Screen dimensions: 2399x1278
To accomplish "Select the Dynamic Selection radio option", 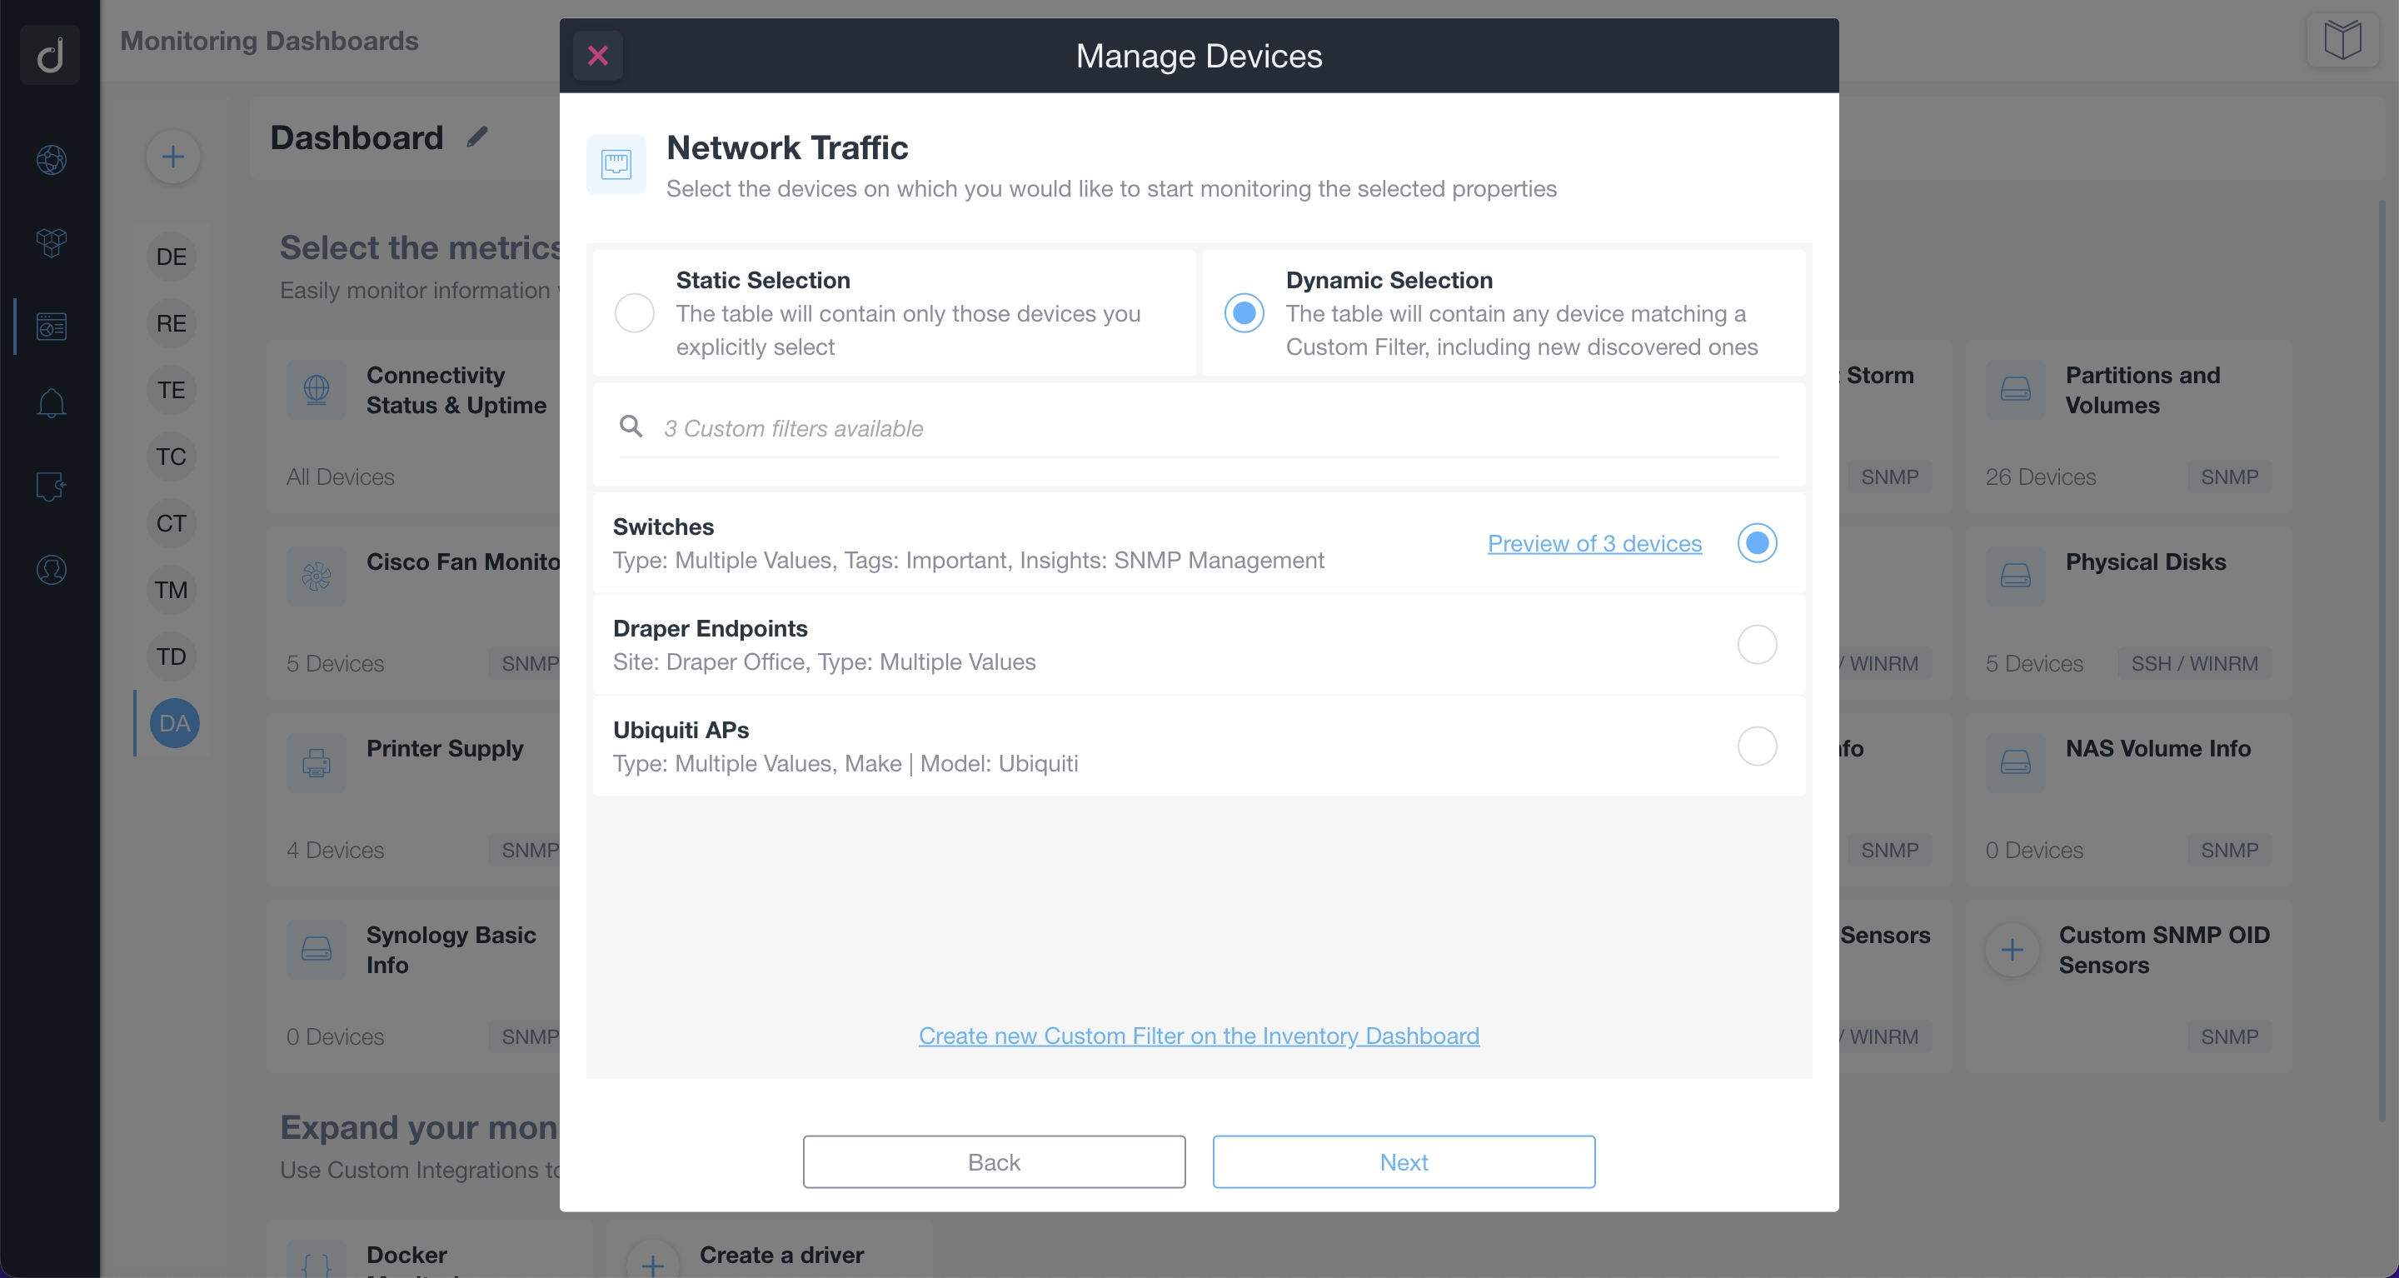I will coord(1244,312).
